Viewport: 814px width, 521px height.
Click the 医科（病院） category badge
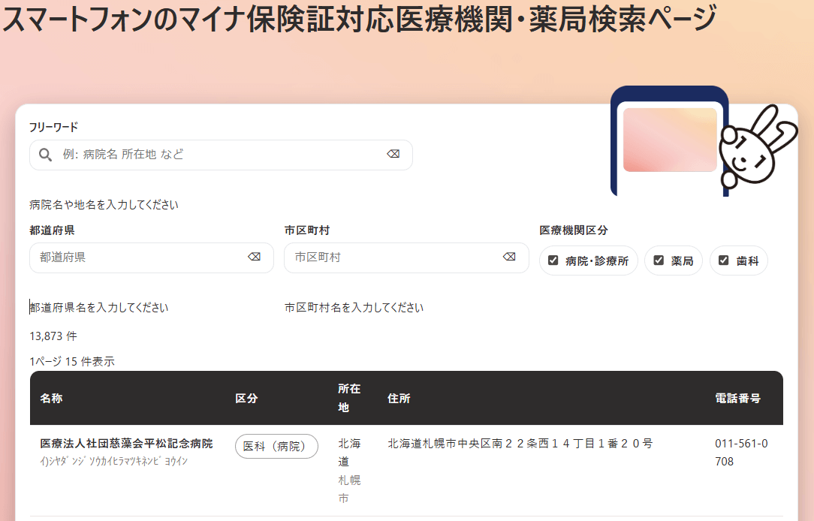(276, 446)
